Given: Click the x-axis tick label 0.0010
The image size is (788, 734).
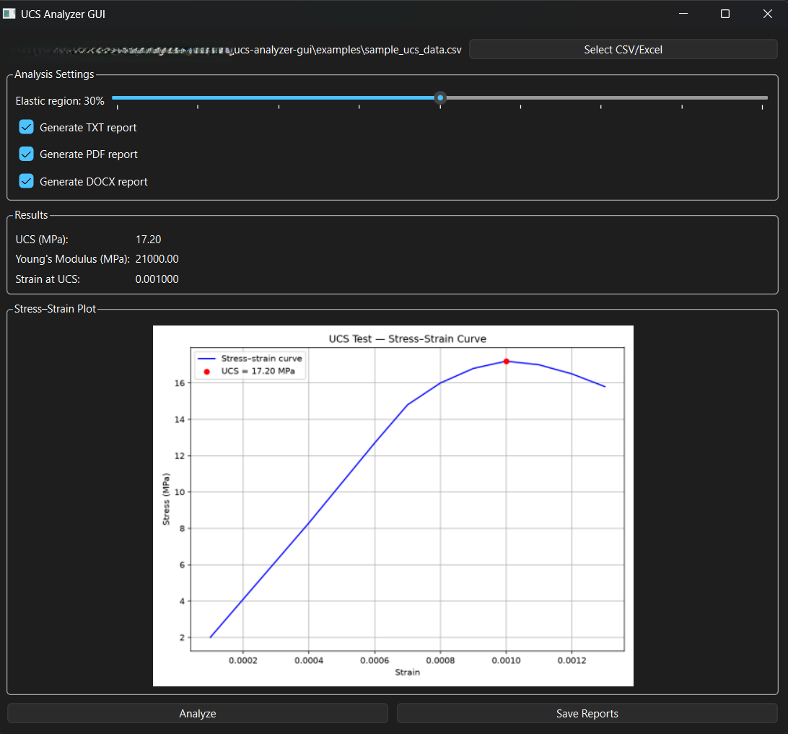Looking at the screenshot, I should pos(506,660).
